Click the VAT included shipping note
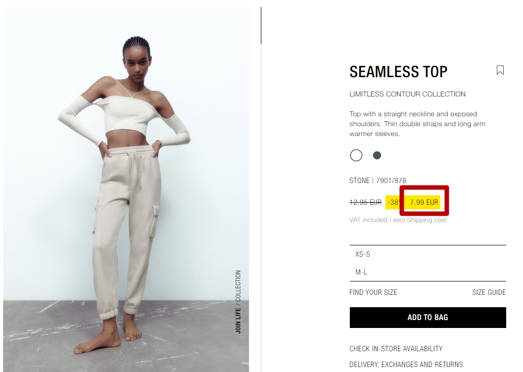This screenshot has height=372, width=523. pyautogui.click(x=398, y=220)
